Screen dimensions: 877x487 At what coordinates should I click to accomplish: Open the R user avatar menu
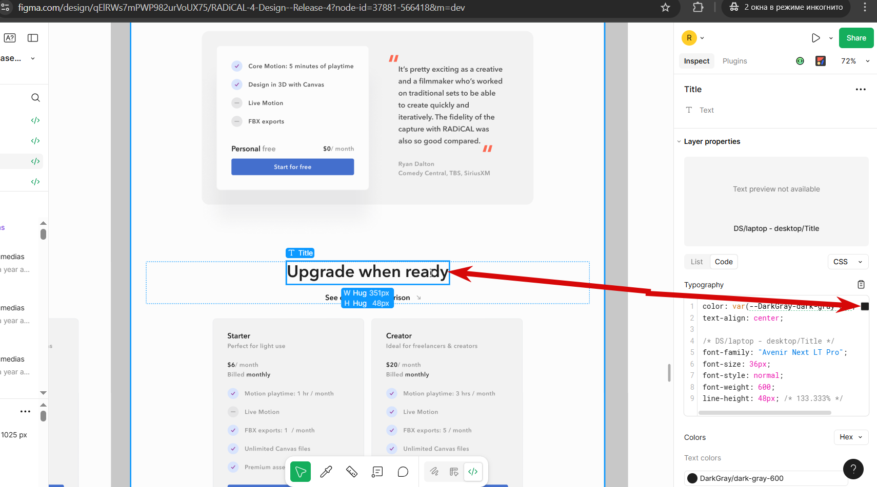689,38
